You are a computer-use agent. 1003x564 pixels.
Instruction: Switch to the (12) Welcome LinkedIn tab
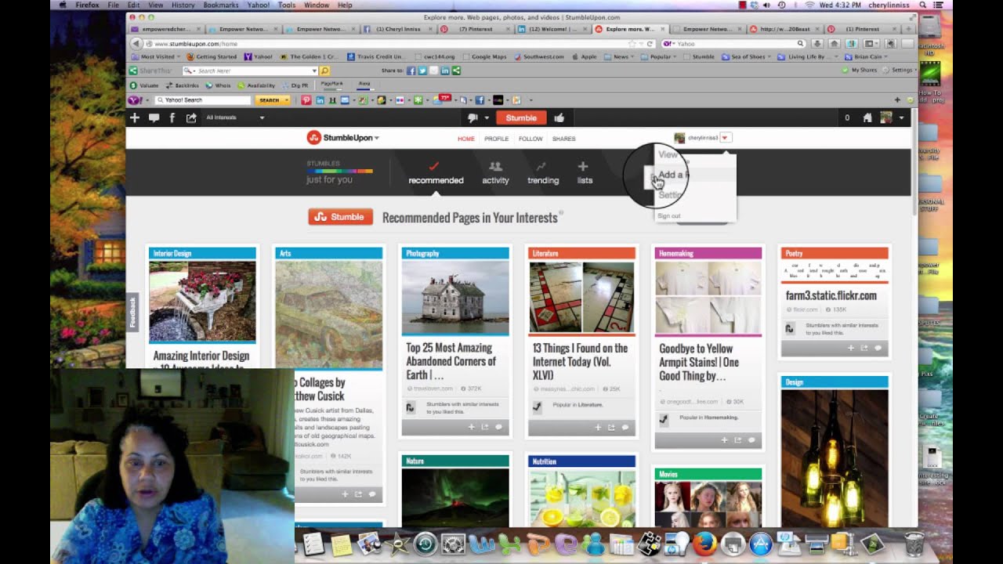[553, 29]
